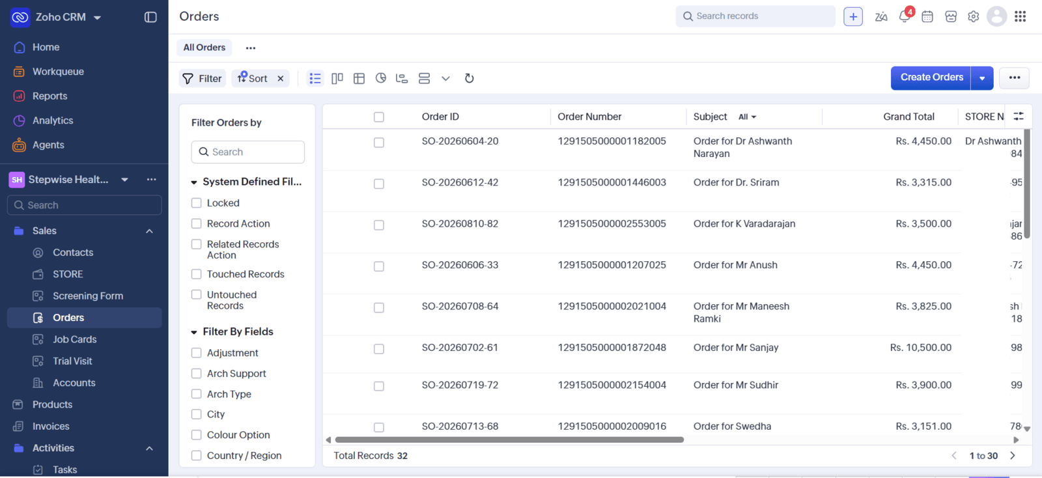Open the Job Cards module
Viewport: 1042px width, 478px height.
point(74,339)
